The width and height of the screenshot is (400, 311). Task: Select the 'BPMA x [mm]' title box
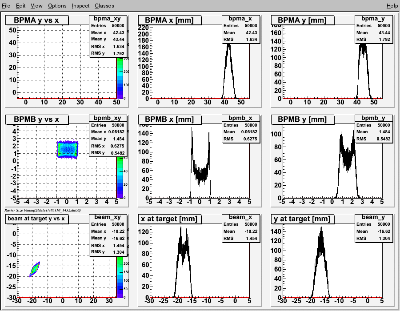tap(170, 20)
